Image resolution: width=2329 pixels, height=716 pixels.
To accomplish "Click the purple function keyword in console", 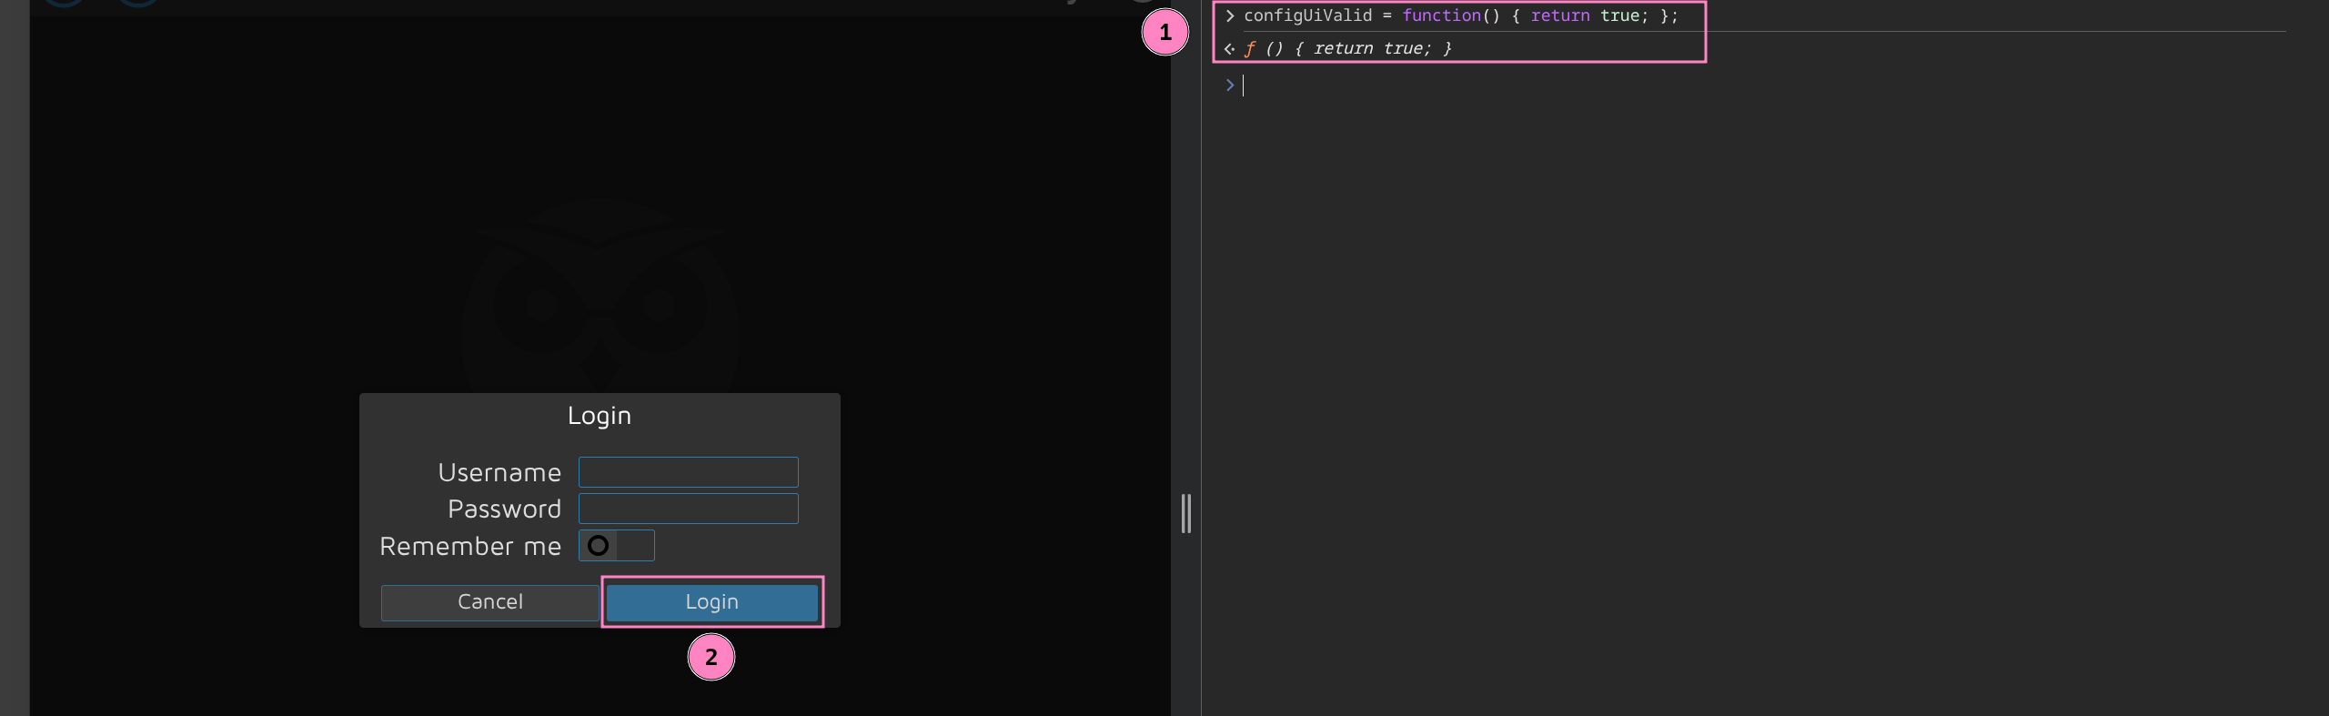I will [x=1441, y=15].
